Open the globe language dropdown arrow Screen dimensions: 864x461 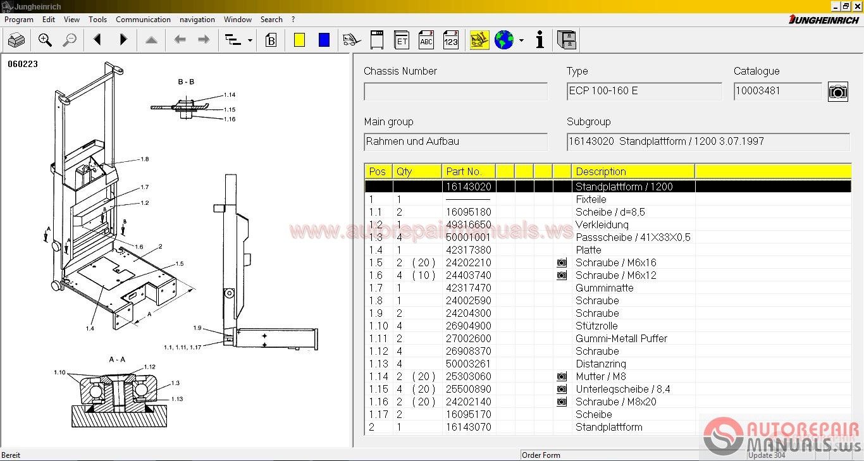[x=521, y=40]
